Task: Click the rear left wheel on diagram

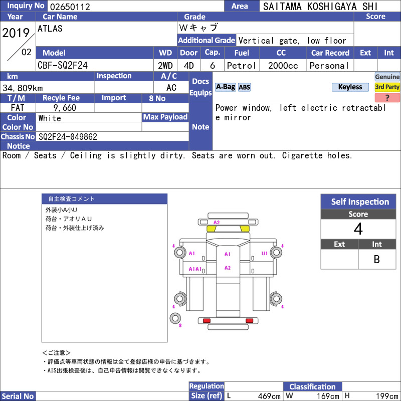Action: pos(180,298)
